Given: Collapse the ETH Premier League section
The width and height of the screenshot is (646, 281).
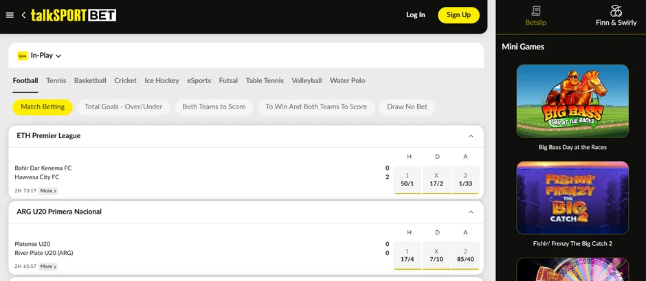Looking at the screenshot, I should (x=471, y=136).
